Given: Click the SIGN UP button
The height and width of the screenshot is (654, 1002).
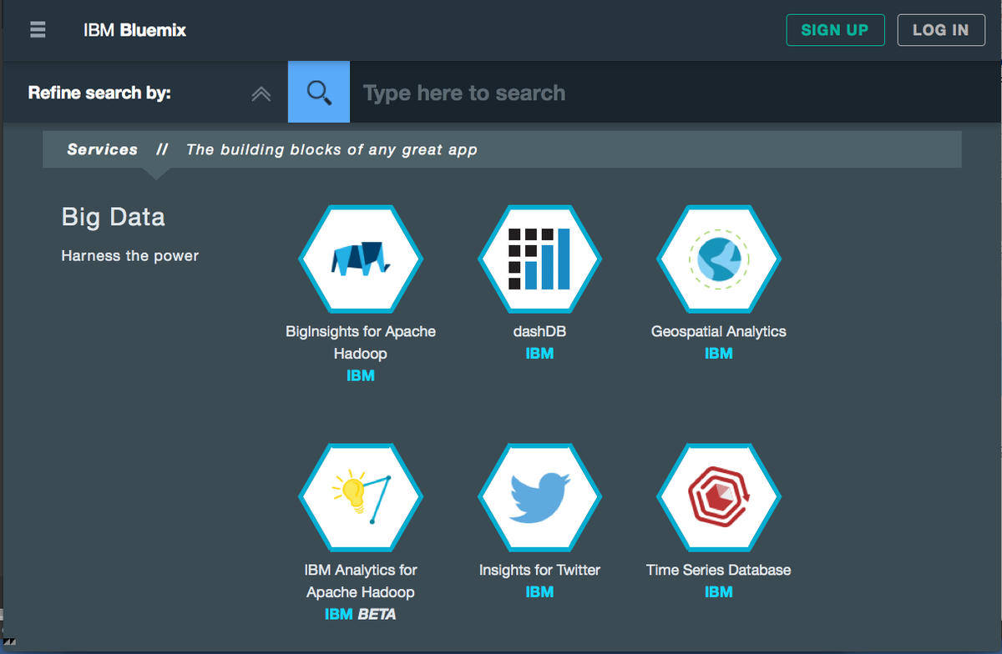Looking at the screenshot, I should tap(835, 30).
